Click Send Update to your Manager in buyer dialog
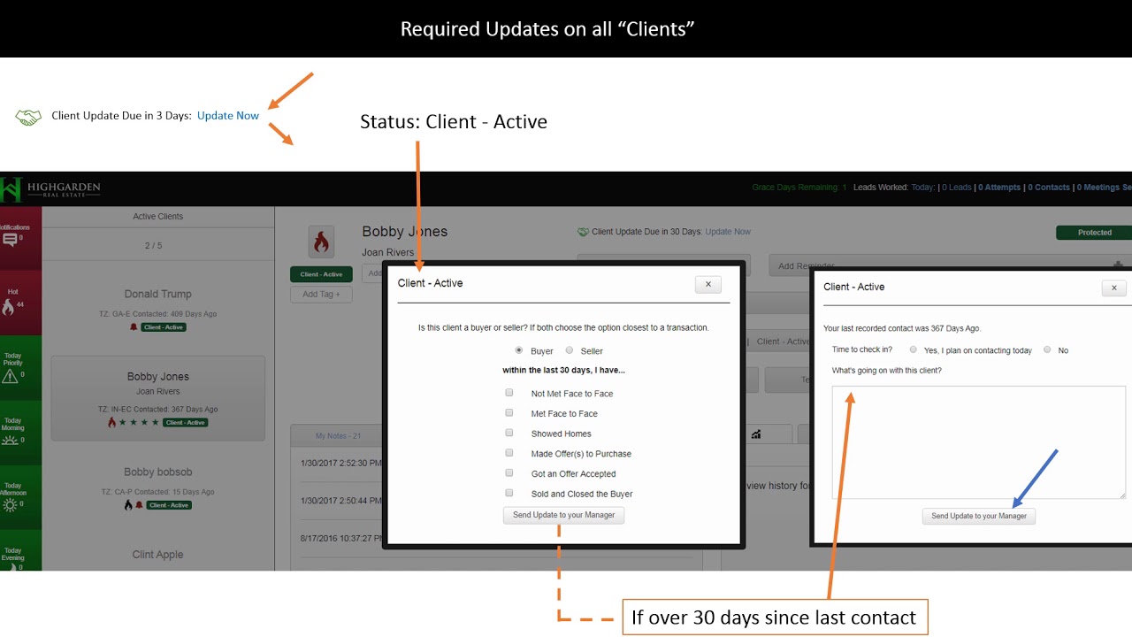Screen dimensions: 1132x637 (564, 515)
